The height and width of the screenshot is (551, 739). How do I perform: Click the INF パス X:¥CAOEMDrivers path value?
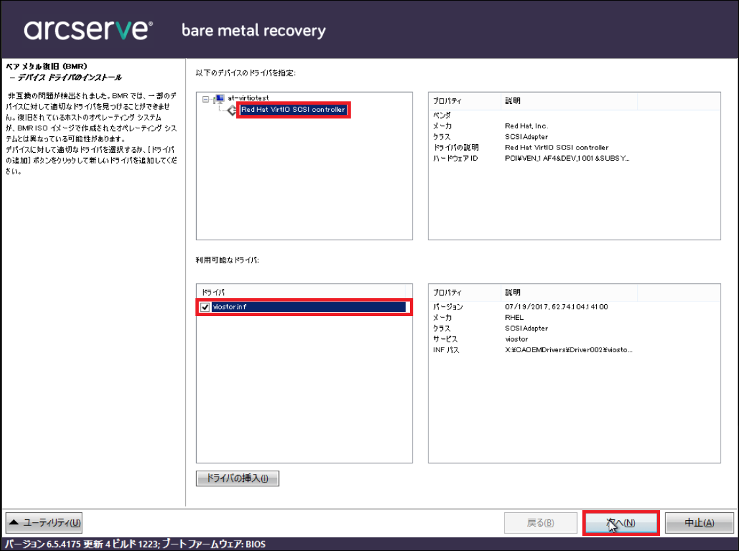569,350
